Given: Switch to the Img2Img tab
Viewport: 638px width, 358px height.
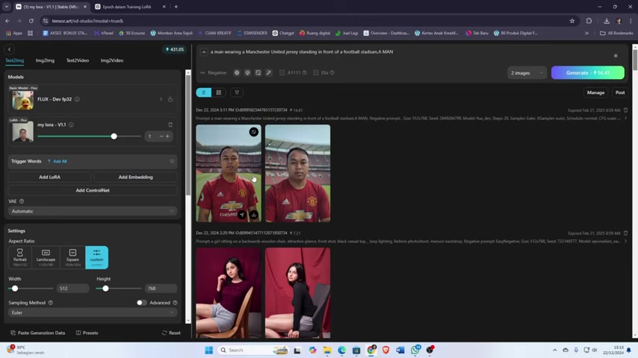Looking at the screenshot, I should tap(45, 60).
